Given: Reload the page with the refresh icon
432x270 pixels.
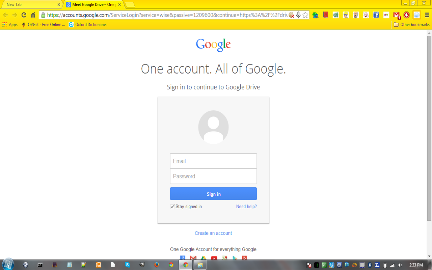Looking at the screenshot, I should click(24, 15).
